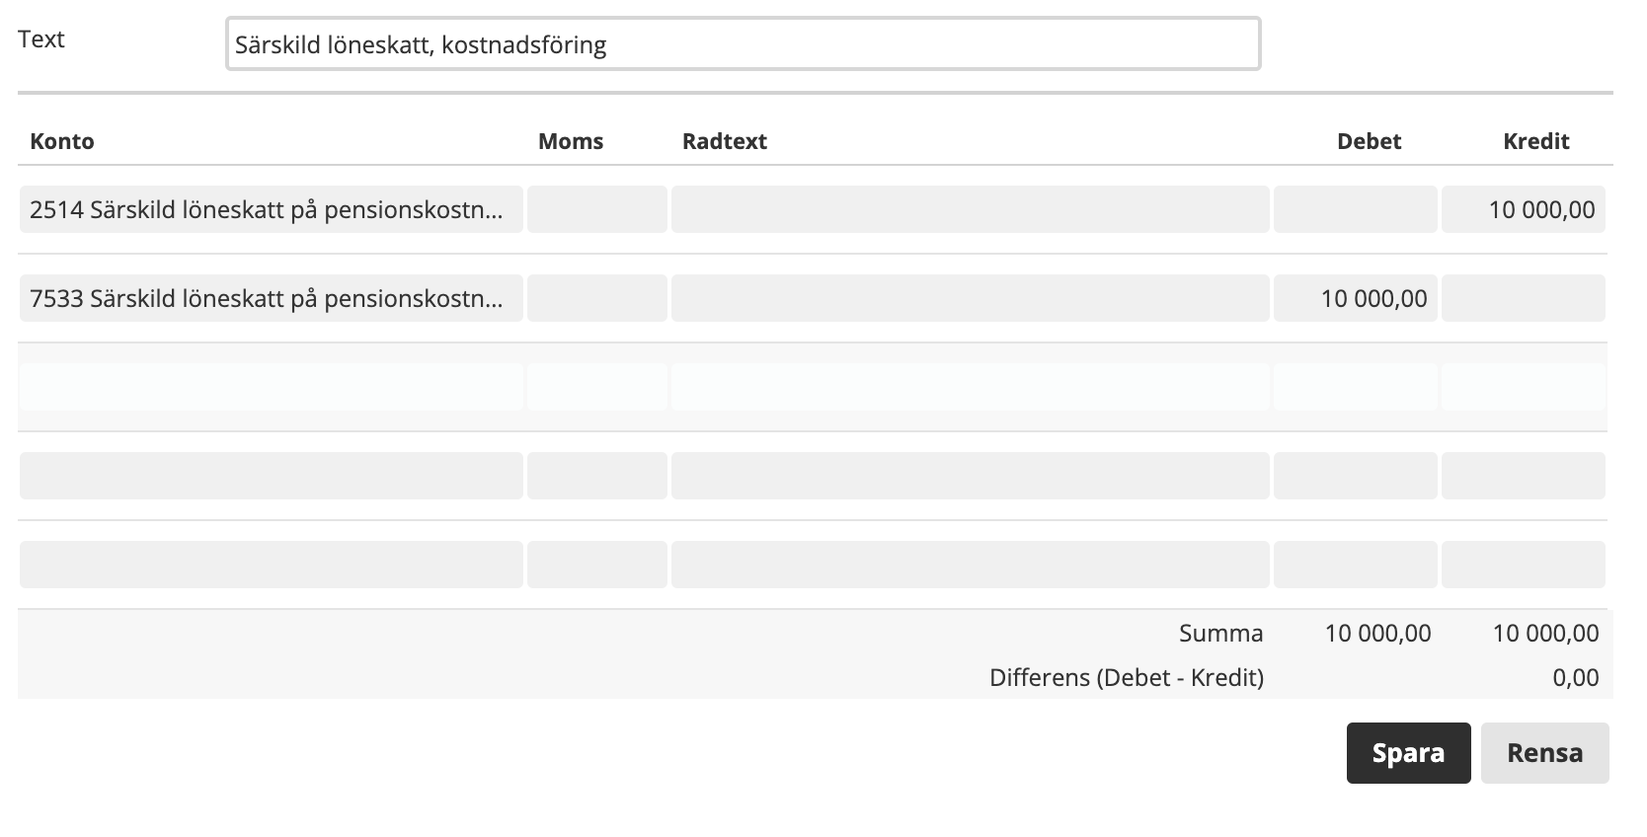Image resolution: width=1647 pixels, height=837 pixels.
Task: Focus Kredit field in the last row
Action: (x=1524, y=565)
